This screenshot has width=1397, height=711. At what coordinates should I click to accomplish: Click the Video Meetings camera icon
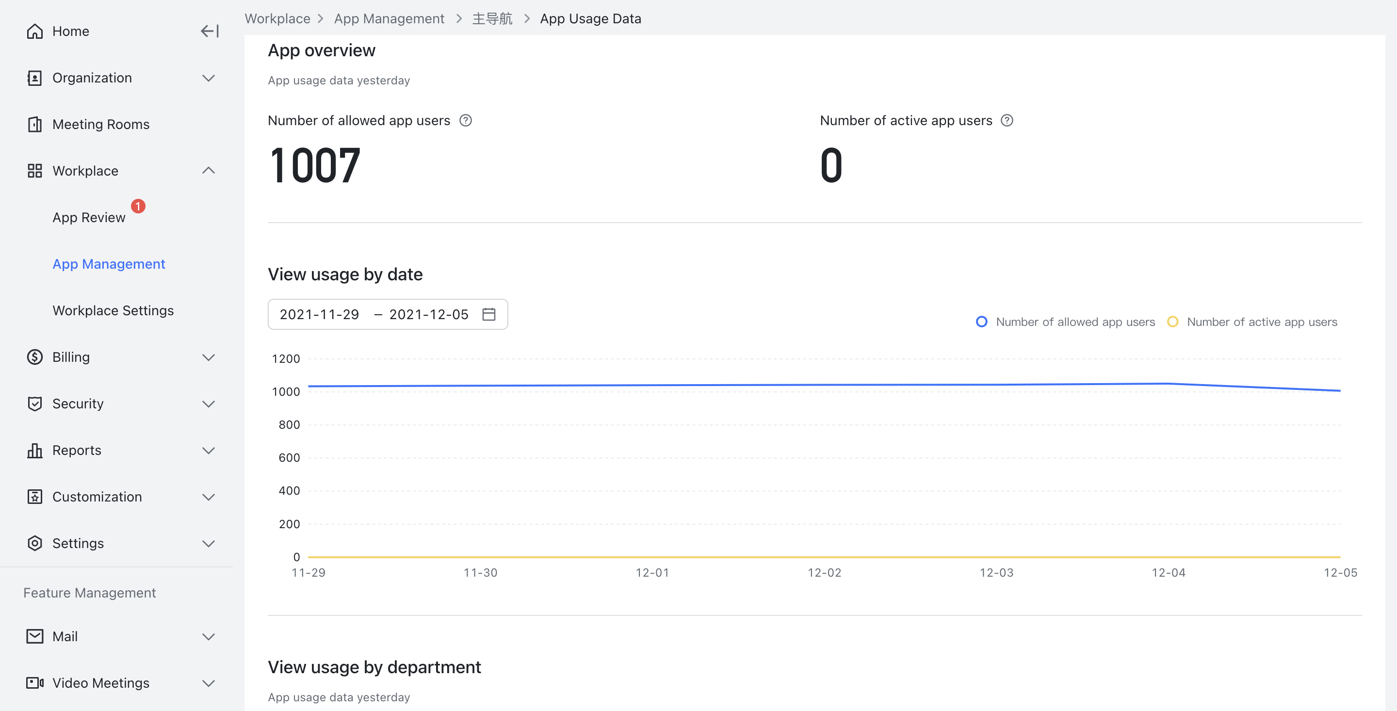pos(35,683)
